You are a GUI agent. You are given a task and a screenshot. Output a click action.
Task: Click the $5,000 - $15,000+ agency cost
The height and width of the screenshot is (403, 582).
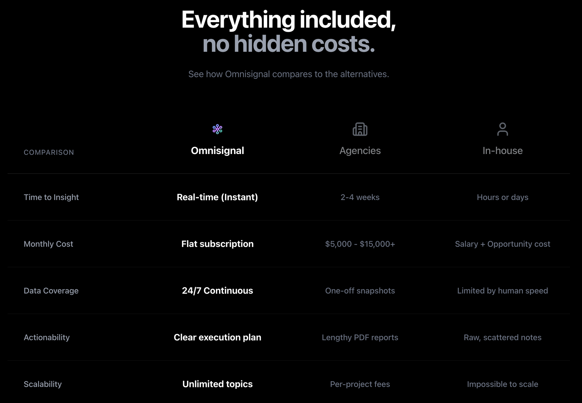click(360, 244)
